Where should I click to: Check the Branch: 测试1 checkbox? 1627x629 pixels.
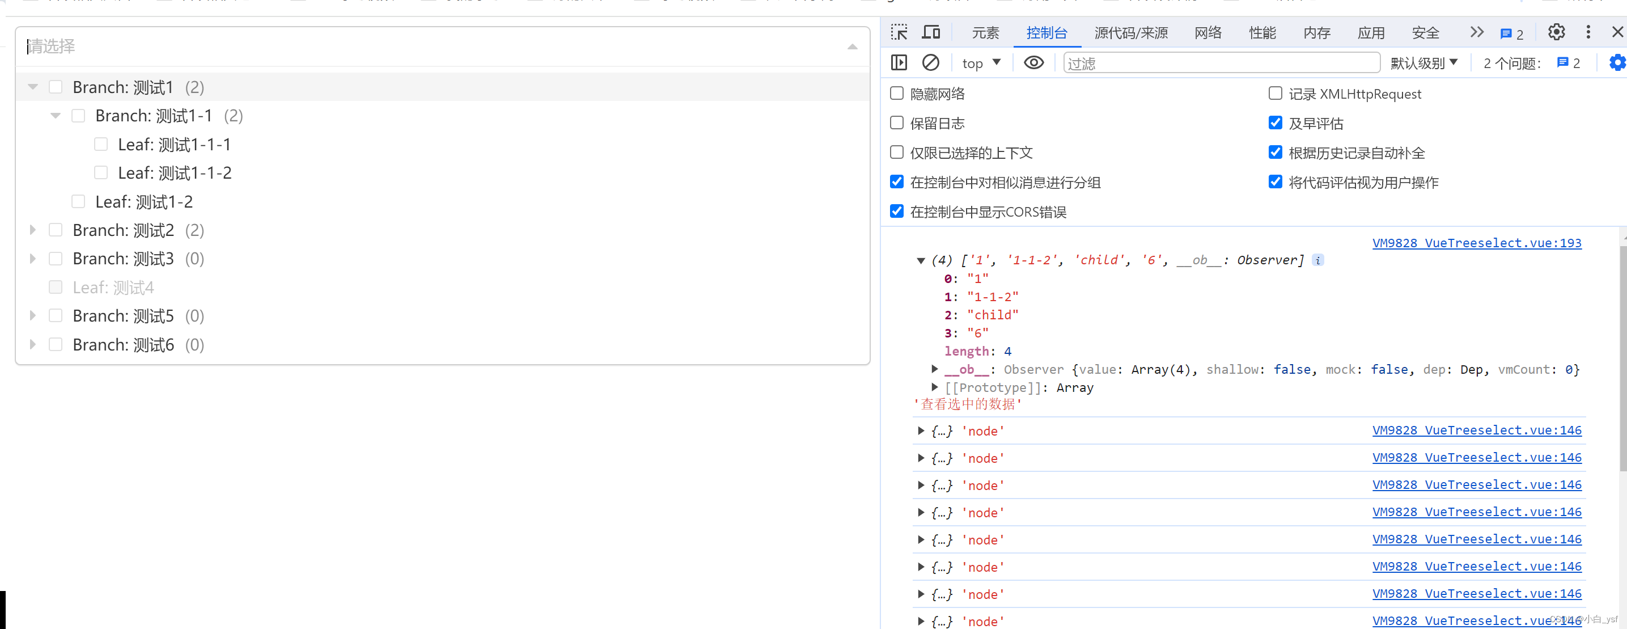tap(56, 87)
